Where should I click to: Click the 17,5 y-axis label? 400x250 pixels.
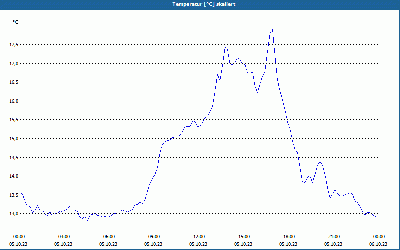click(x=14, y=45)
